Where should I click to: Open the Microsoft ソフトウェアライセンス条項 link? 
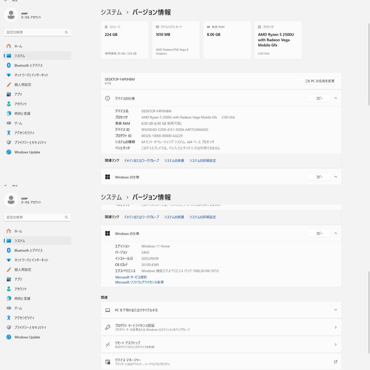(139, 282)
